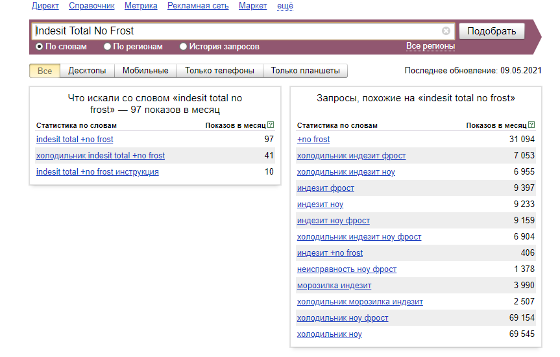Image resolution: width=560 pixels, height=357 pixels.
Task: Open query indesit total +no frost
Action: pyautogui.click(x=75, y=140)
